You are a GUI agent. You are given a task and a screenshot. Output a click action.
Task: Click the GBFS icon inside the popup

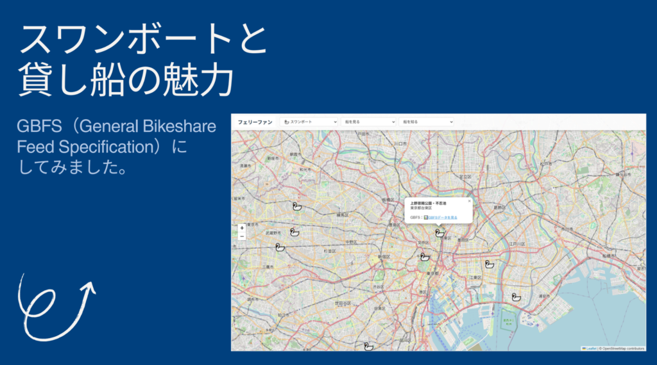pyautogui.click(x=426, y=218)
